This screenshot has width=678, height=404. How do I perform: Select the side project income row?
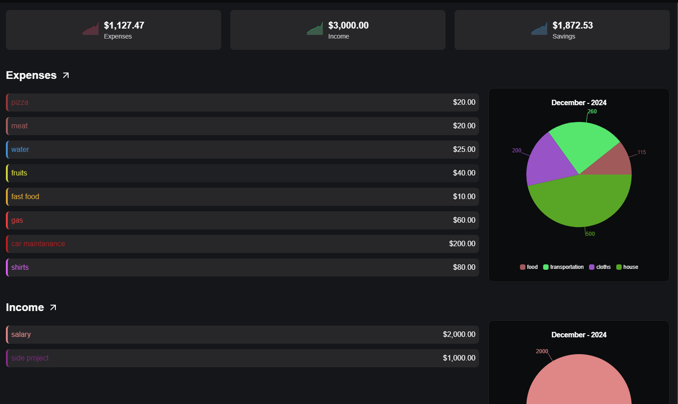(x=242, y=358)
